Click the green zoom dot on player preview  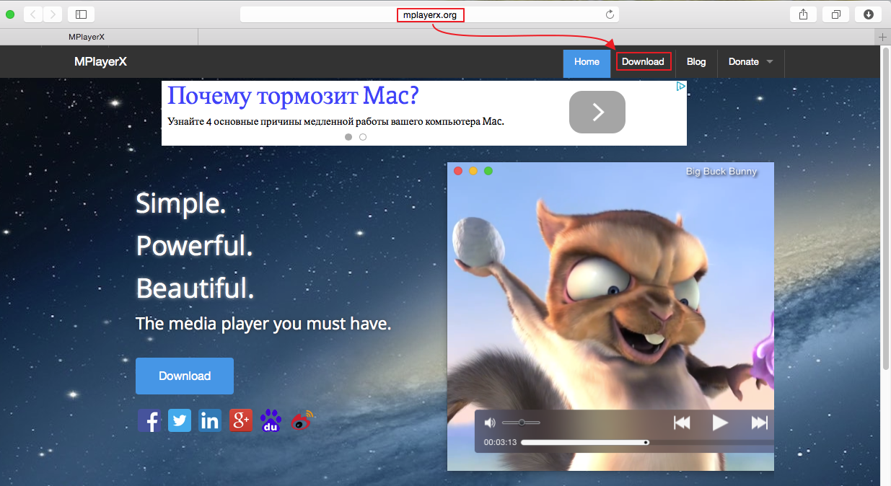click(x=488, y=171)
